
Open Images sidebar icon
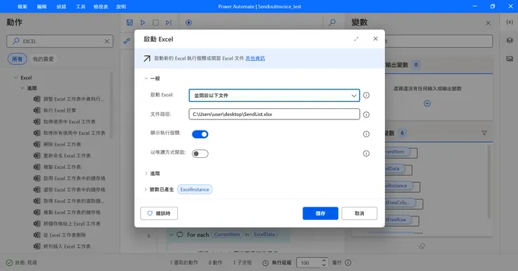(510, 59)
